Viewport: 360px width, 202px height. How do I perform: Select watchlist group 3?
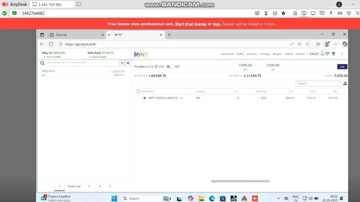(x=89, y=186)
